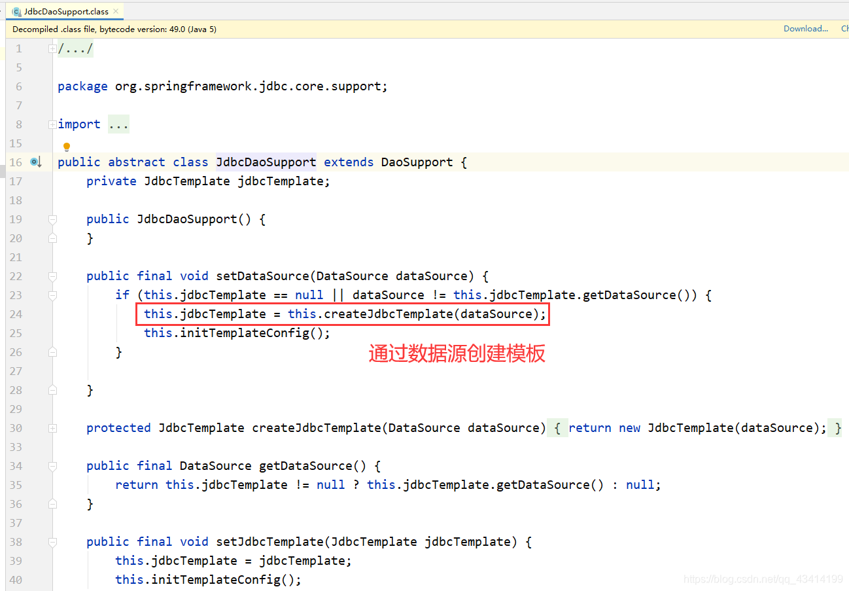Click 'createJdbcTemplate' call on line 24
This screenshot has height=591, width=849.
pos(389,314)
